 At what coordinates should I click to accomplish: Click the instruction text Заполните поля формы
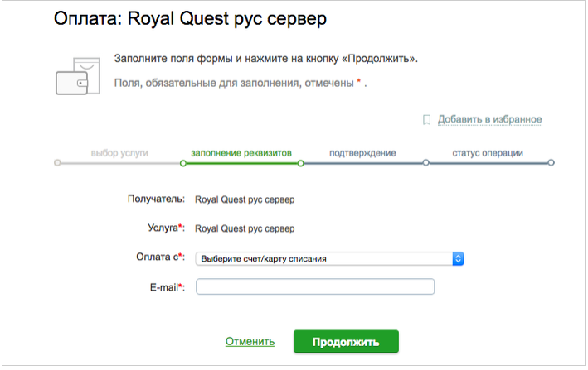[x=266, y=59]
